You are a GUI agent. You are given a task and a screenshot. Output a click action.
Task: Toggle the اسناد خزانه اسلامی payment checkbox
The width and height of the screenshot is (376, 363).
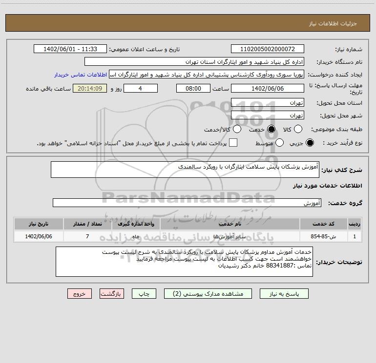(233, 143)
